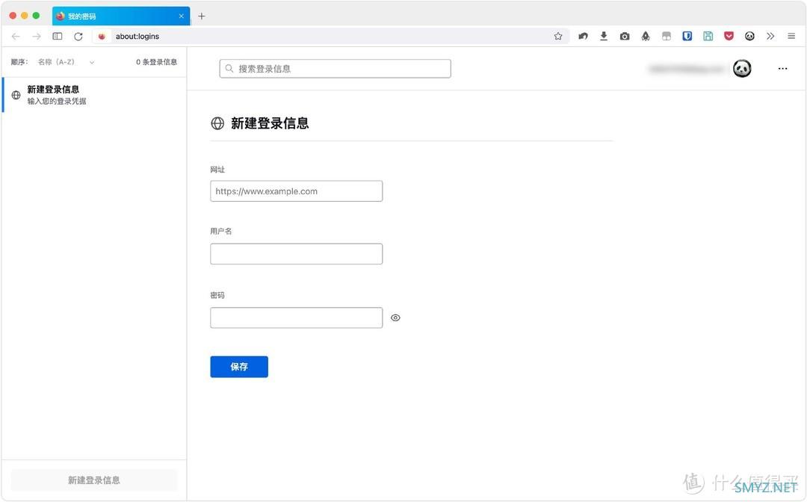Image resolution: width=807 pixels, height=502 pixels.
Task: Click the blue 保存 button
Action: point(239,367)
